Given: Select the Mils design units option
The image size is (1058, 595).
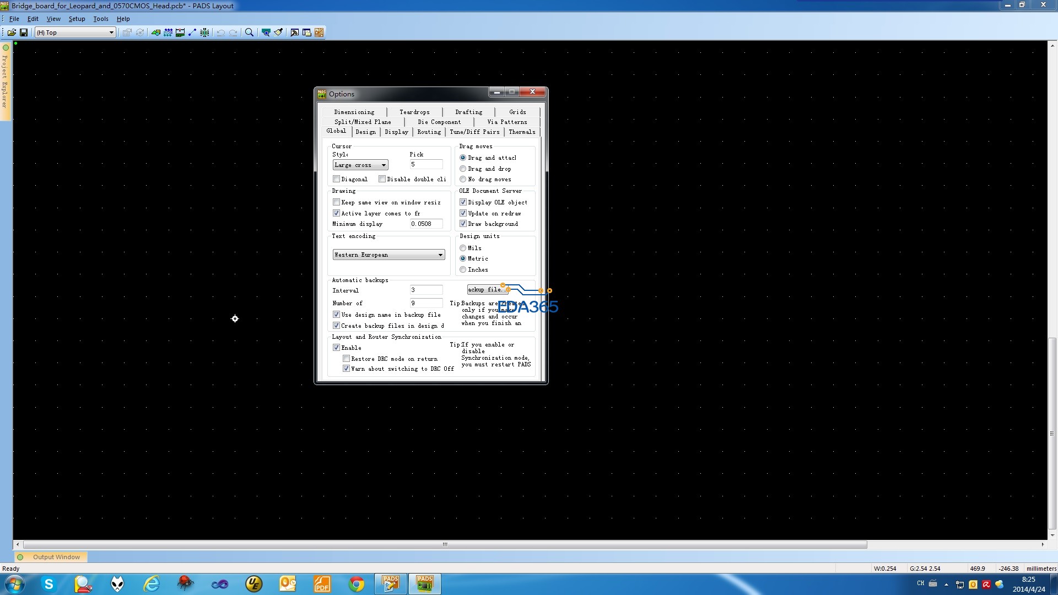Looking at the screenshot, I should 463,248.
